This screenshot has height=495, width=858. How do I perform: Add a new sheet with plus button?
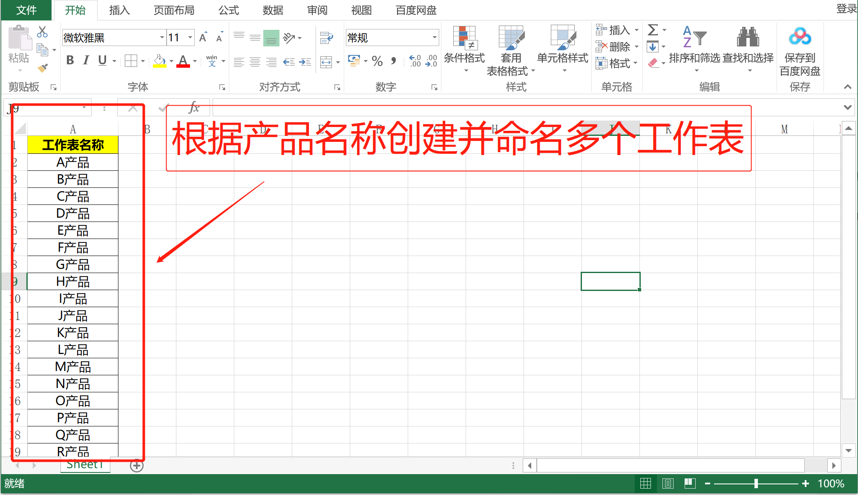[137, 466]
